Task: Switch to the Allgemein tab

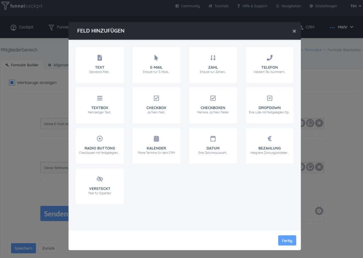Action: point(58,65)
